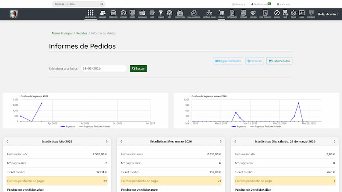342x192 pixels.
Task: Go to next month in Estadísticas Mes
Action: tap(221, 141)
